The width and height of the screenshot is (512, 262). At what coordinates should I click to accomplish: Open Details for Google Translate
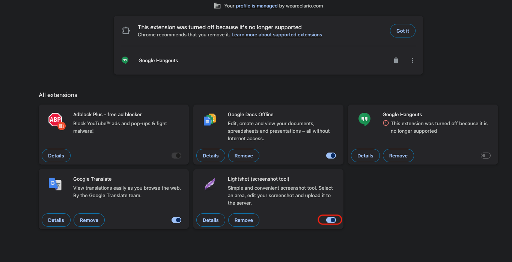point(56,220)
